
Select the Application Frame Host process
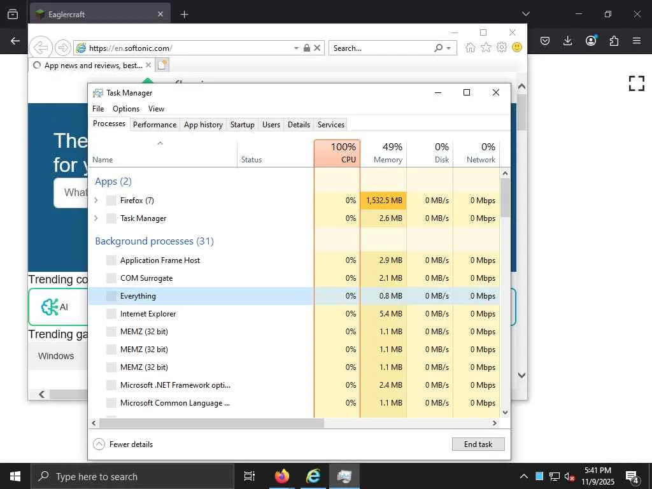coord(294,260)
